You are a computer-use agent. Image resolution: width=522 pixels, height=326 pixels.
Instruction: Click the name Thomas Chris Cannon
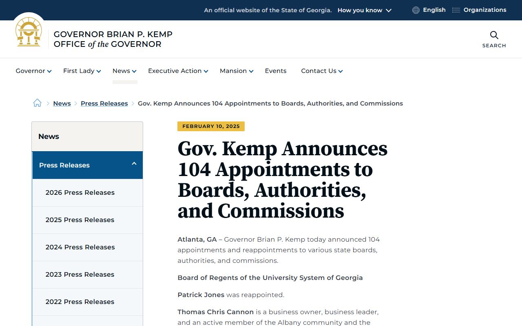pyautogui.click(x=215, y=312)
